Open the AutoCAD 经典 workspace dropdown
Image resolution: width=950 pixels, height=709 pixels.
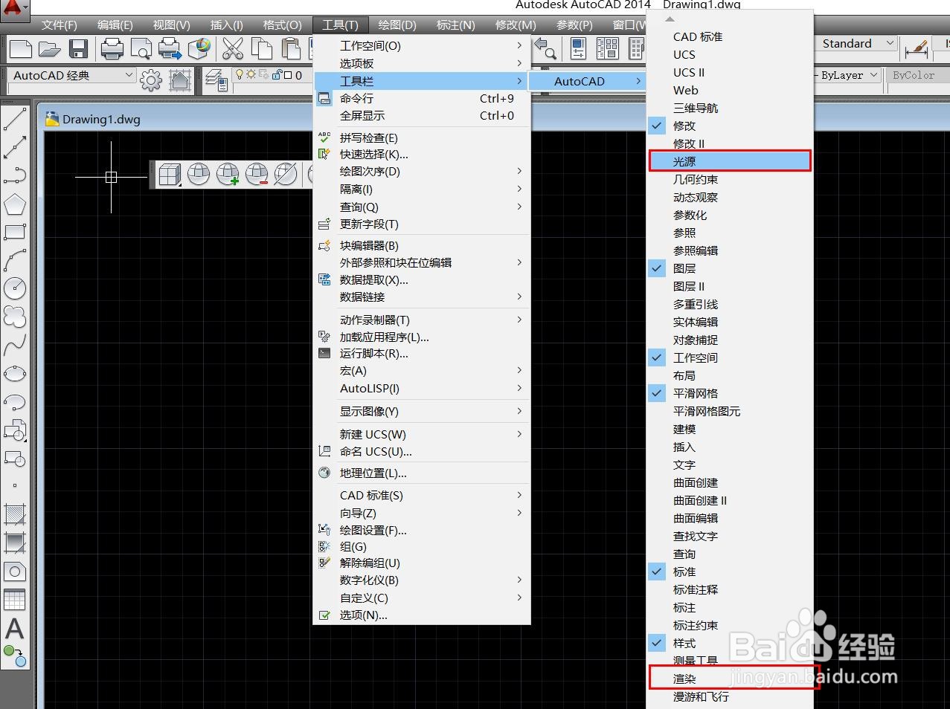coord(72,75)
